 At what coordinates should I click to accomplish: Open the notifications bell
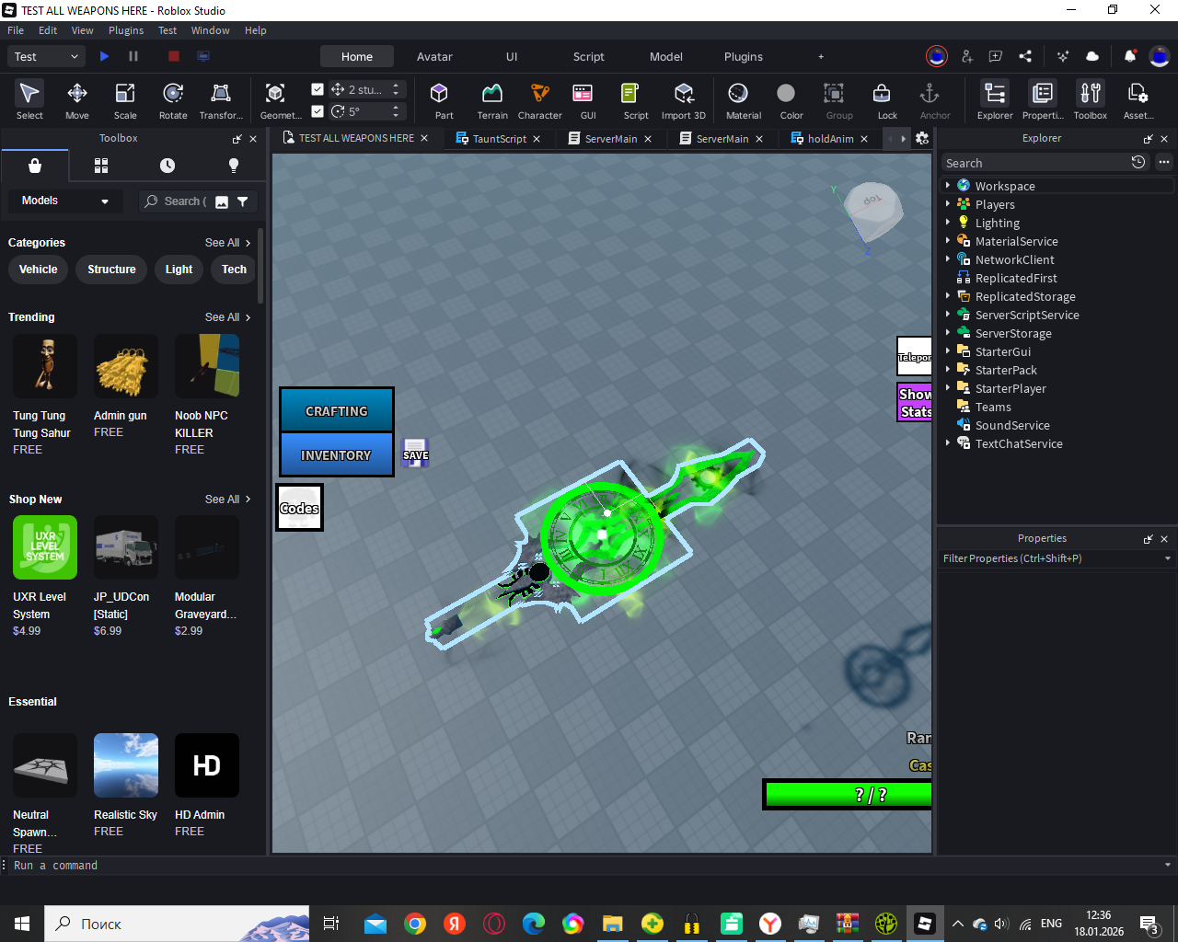click(x=1129, y=56)
